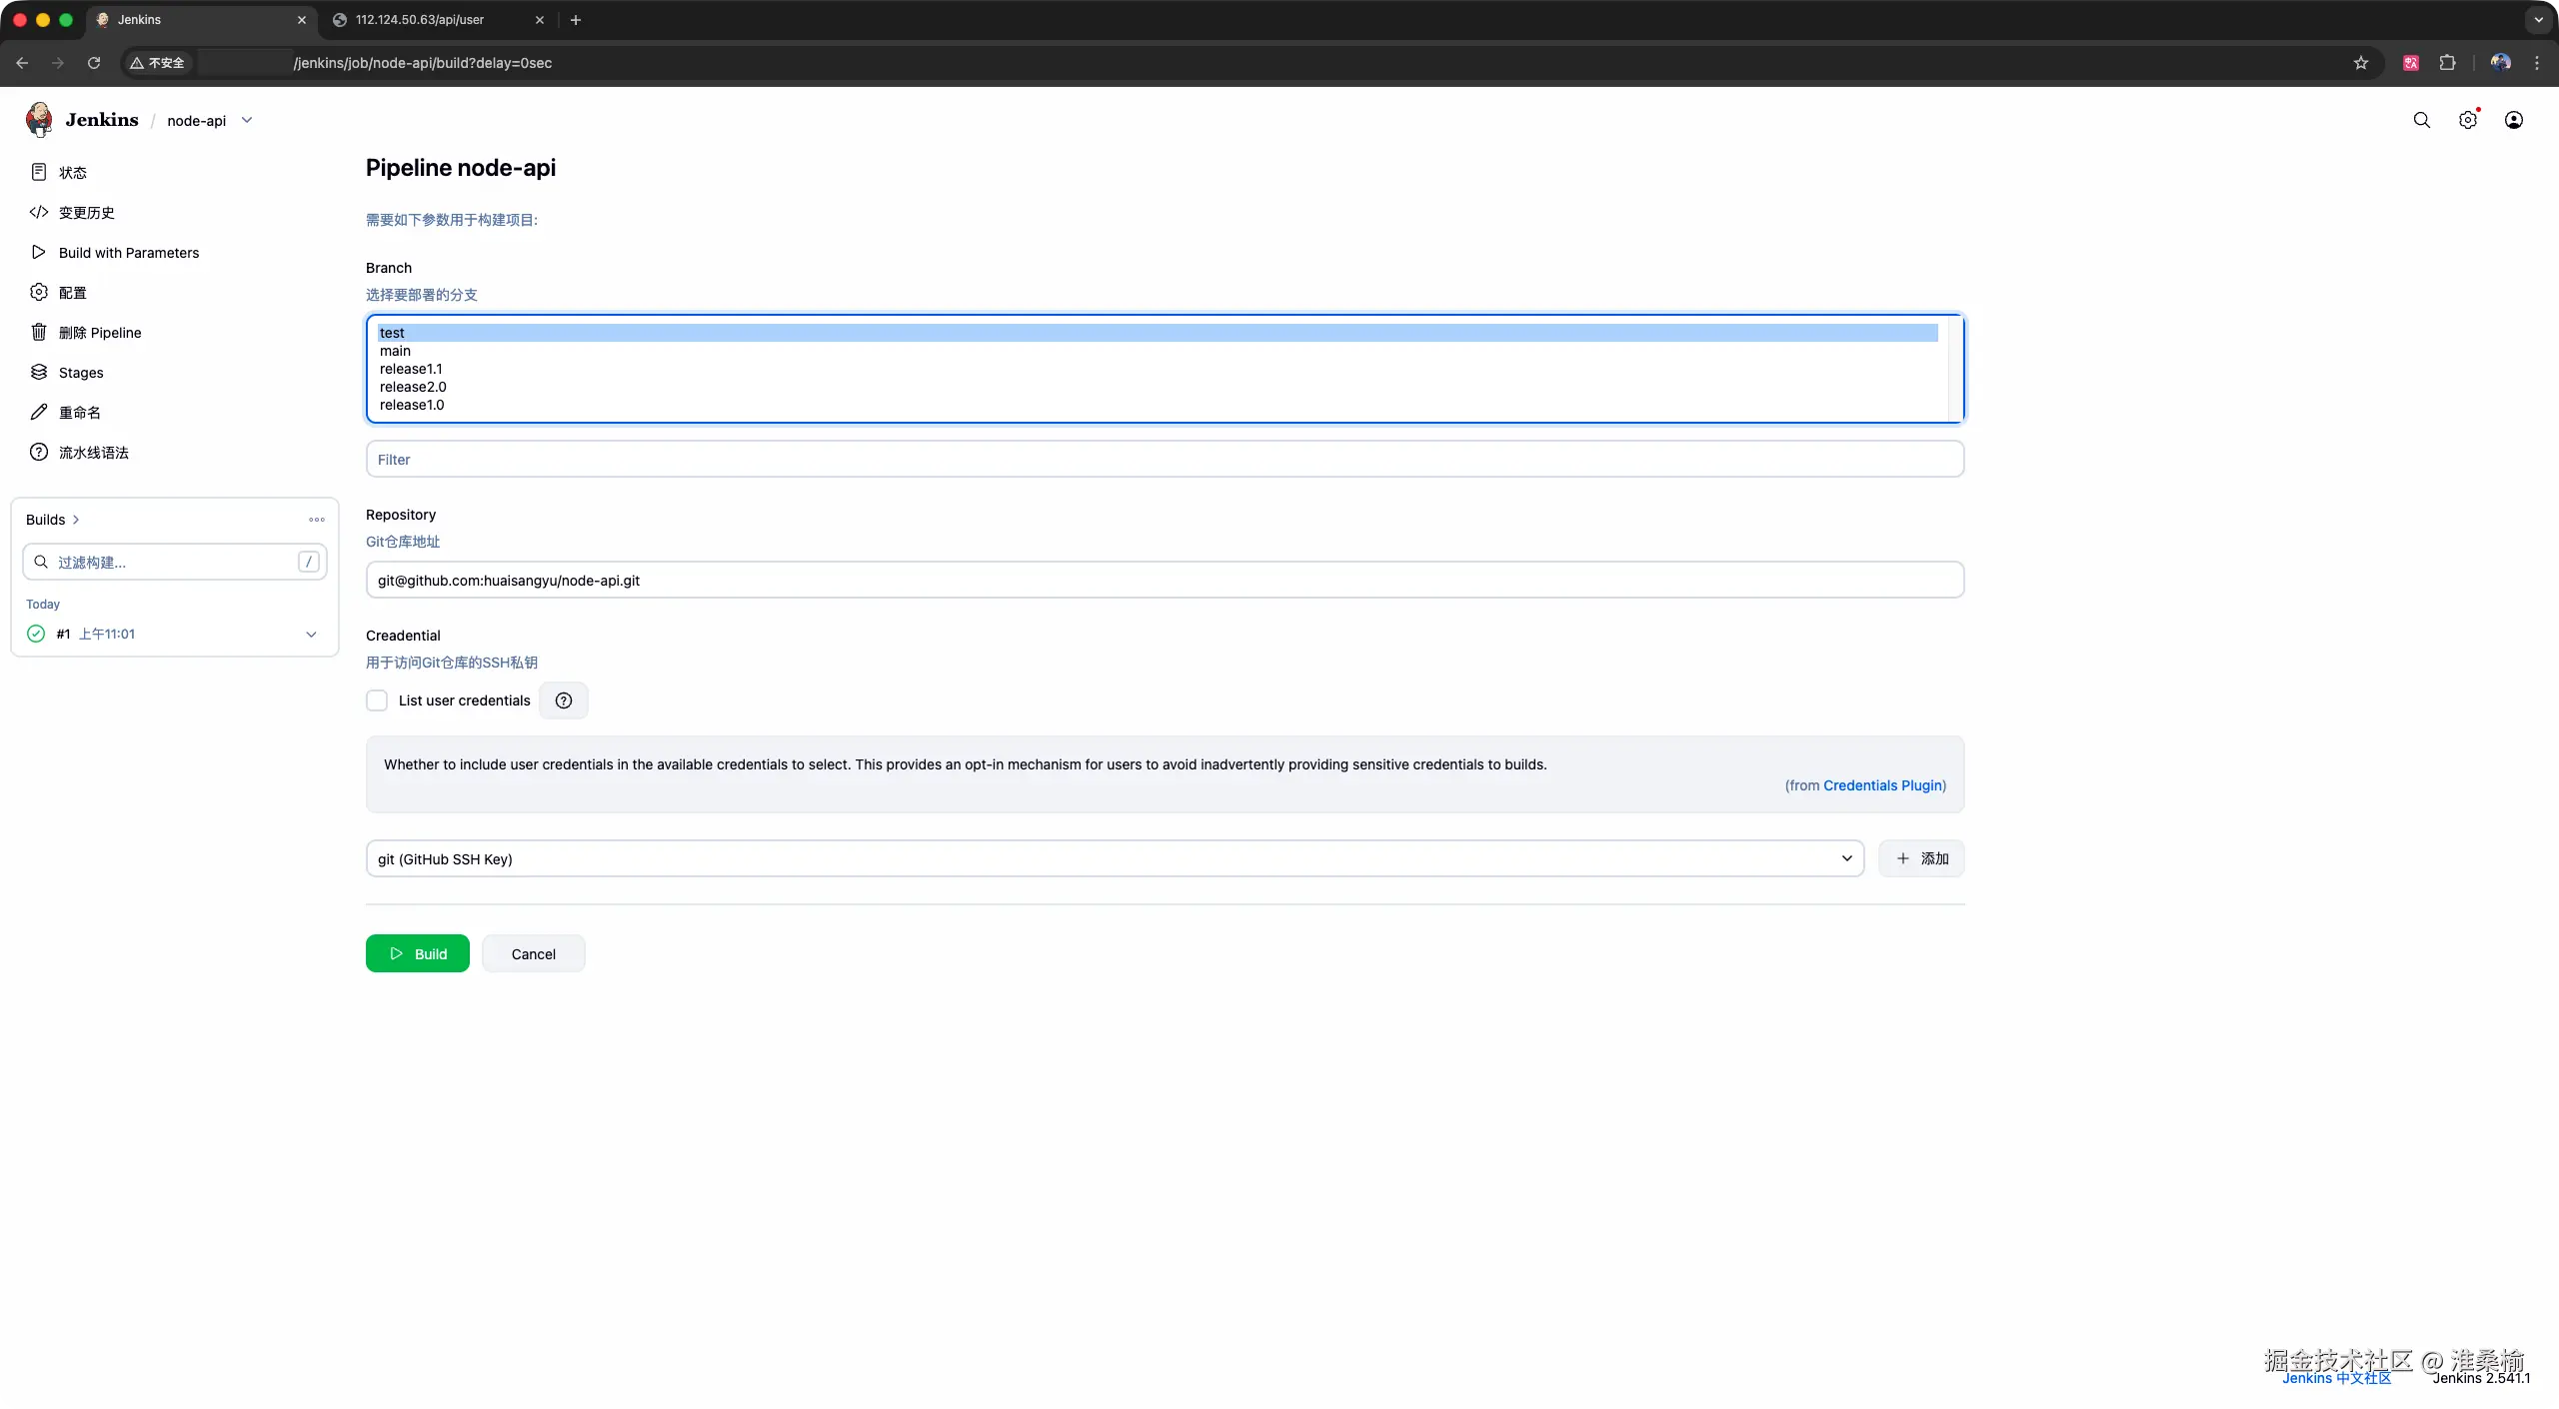Screen dimensions: 2559x1409
Task: Click build #1 success status icon
Action: (36, 634)
